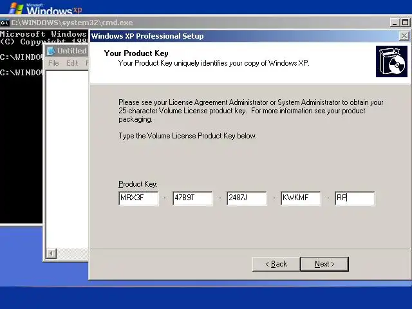This screenshot has width=412, height=309.
Task: Click Notepad's horizontal scrollbar left arrow
Action: [51, 254]
